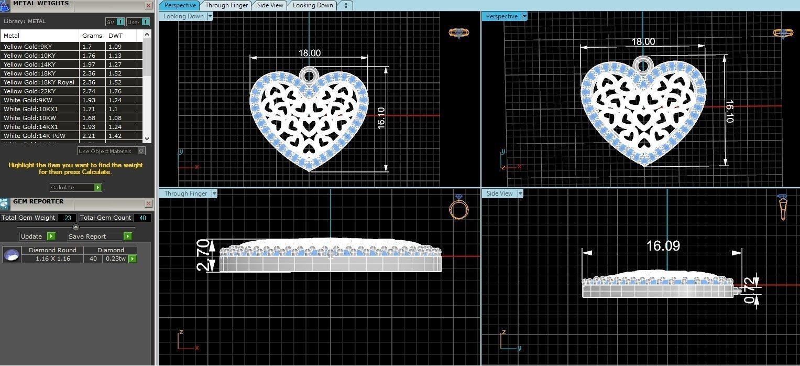Open the Through Finger viewport dropdown
800x366 pixels.
[x=214, y=193]
